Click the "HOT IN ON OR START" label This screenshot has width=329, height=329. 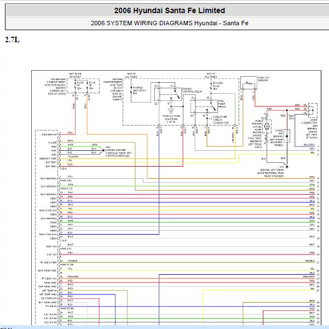point(75,75)
